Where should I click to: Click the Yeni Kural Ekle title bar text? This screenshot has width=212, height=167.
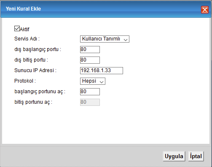[23, 9]
